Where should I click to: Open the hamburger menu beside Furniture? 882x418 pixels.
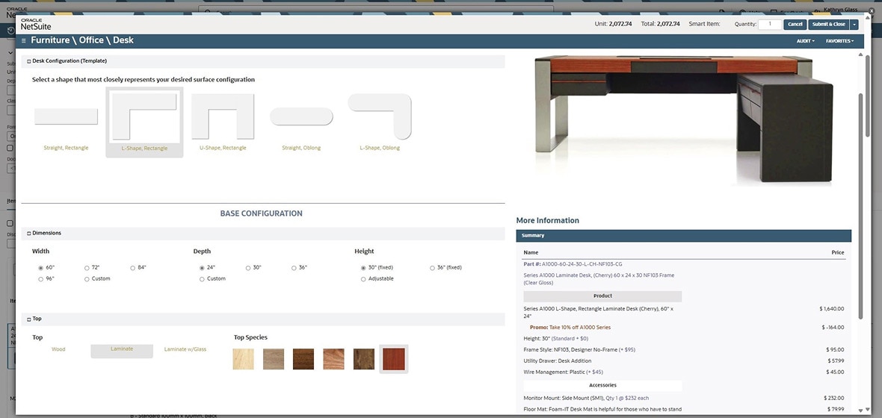[x=24, y=40]
